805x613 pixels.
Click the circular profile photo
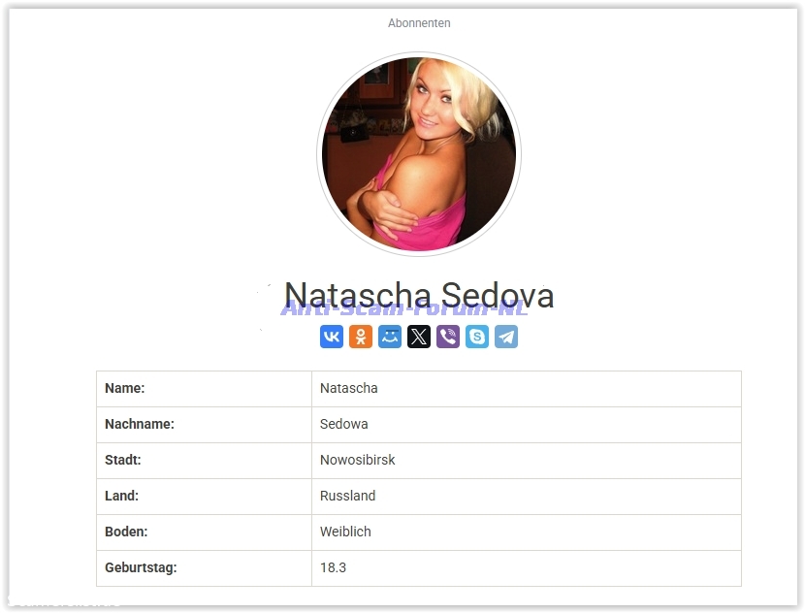point(419,154)
